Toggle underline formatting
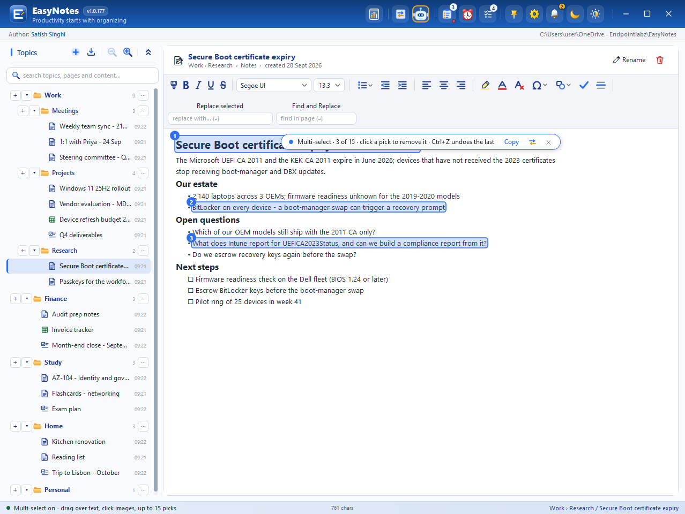 [x=211, y=85]
